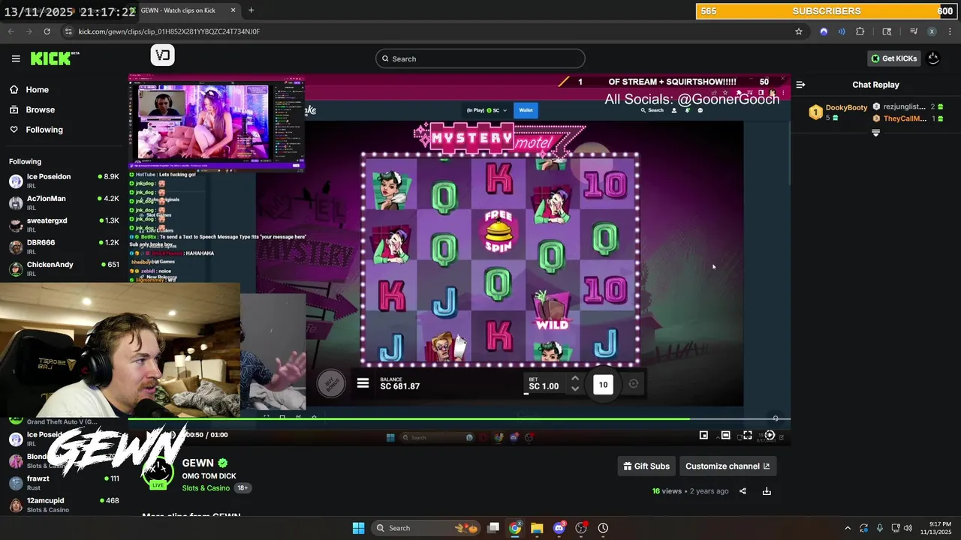961x540 pixels.
Task: Click slot autoplay icon
Action: coord(634,384)
